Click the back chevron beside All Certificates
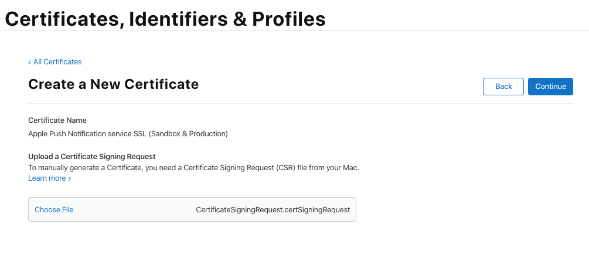 pos(30,62)
